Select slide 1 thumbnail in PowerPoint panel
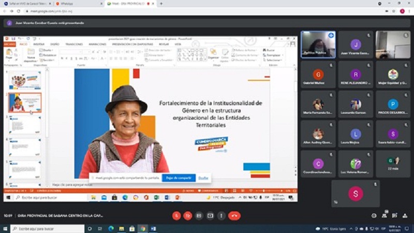The height and width of the screenshot is (233, 414). 25,80
